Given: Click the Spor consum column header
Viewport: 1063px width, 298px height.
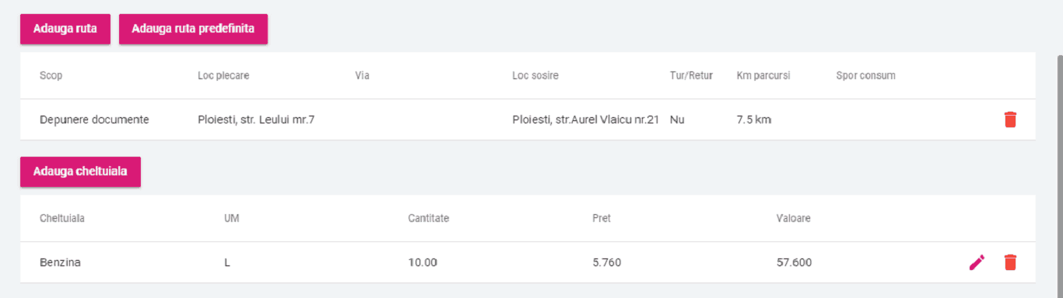Looking at the screenshot, I should tap(865, 76).
